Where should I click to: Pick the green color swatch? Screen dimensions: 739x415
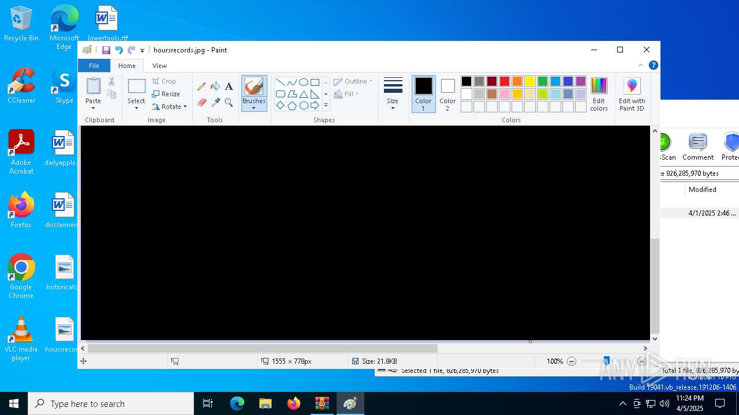pyautogui.click(x=543, y=81)
